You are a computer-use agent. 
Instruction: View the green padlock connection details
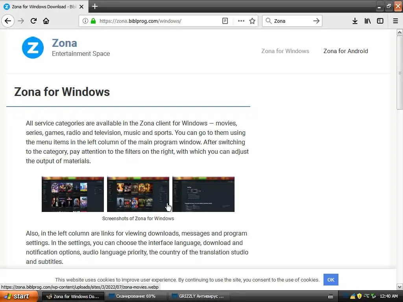pos(93,21)
